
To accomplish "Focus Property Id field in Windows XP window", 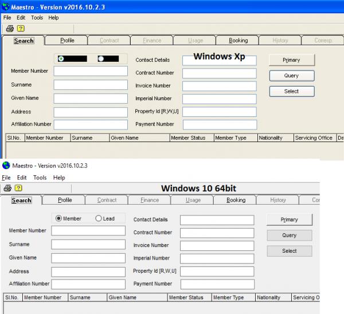I will pyautogui.click(x=220, y=112).
